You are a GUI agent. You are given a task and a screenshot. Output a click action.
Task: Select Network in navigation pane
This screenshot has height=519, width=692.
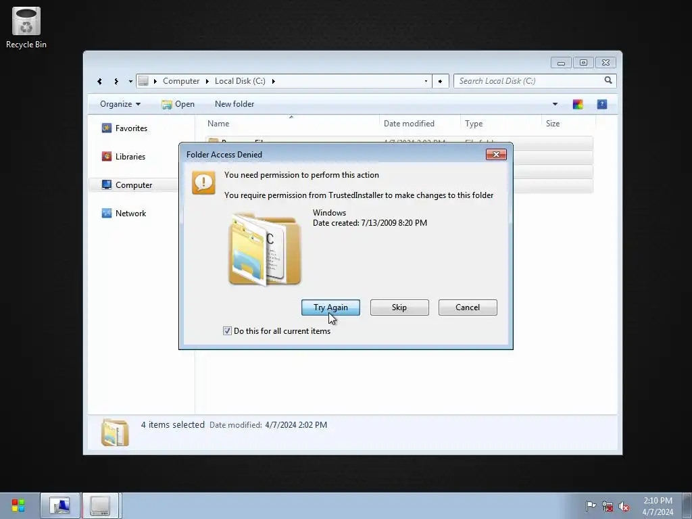tap(130, 213)
